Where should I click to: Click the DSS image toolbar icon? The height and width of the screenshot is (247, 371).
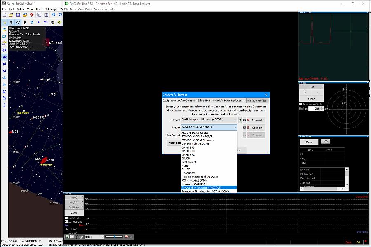click(45, 22)
